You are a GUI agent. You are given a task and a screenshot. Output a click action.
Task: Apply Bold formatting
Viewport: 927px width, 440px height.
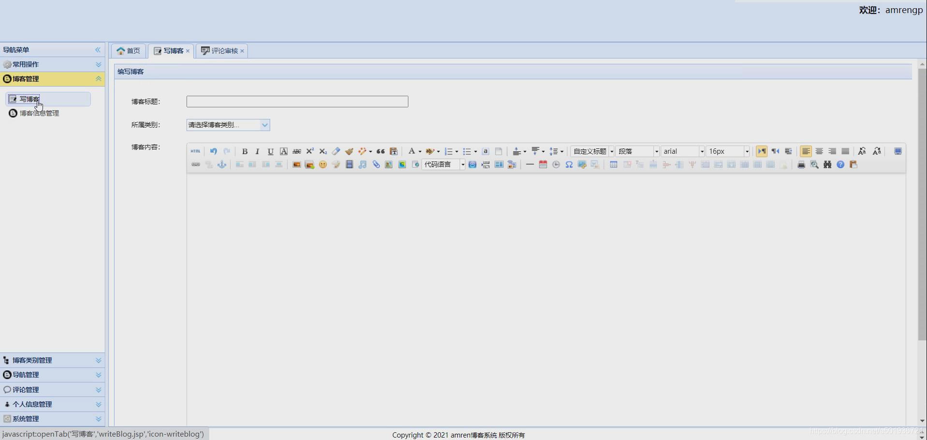point(245,151)
